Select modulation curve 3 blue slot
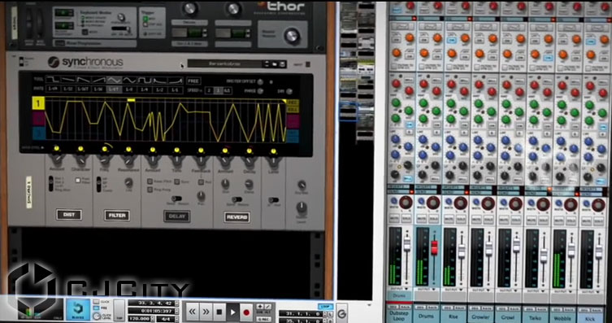 tap(38, 133)
